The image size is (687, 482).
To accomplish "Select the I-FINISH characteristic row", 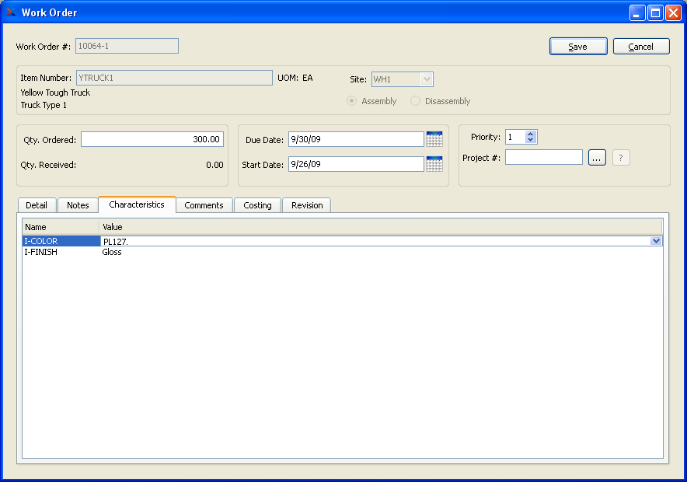I will coord(61,253).
